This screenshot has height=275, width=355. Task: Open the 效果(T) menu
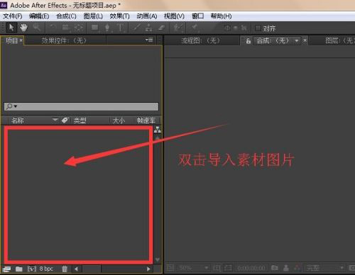coord(119,16)
